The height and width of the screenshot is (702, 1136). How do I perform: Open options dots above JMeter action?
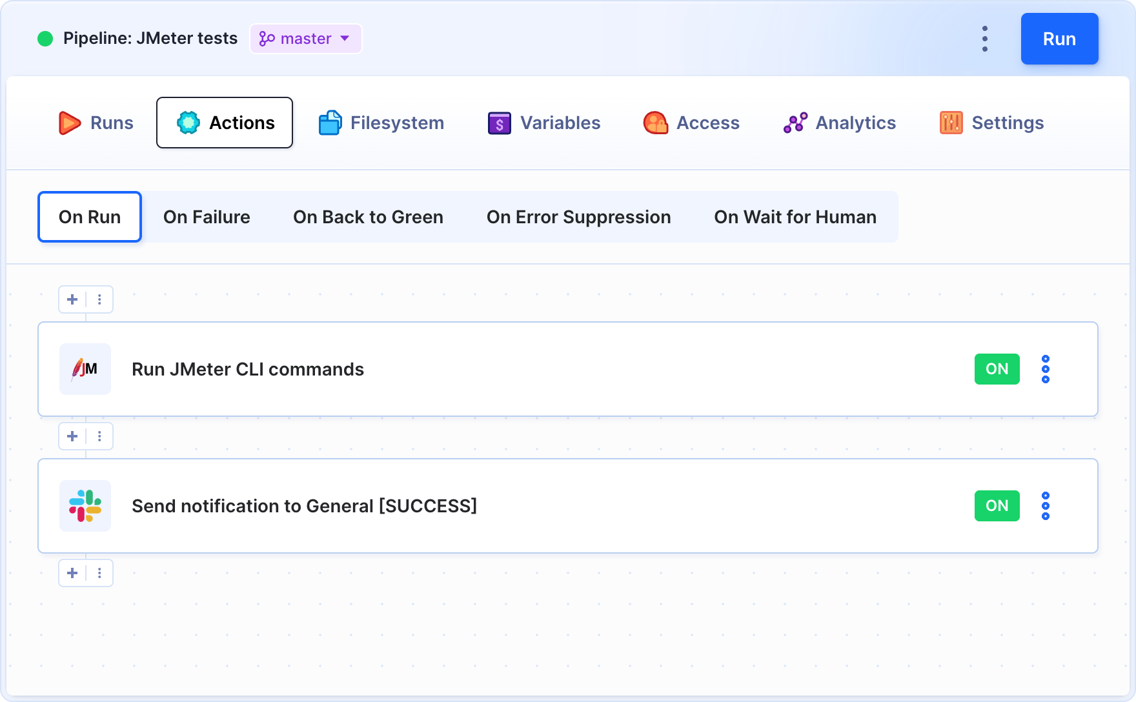click(x=99, y=299)
